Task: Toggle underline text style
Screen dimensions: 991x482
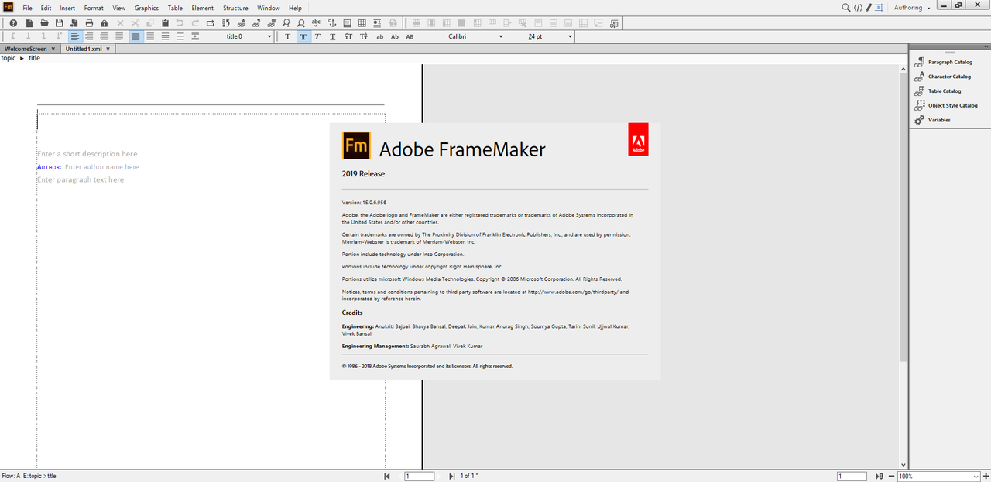Action: pyautogui.click(x=333, y=36)
